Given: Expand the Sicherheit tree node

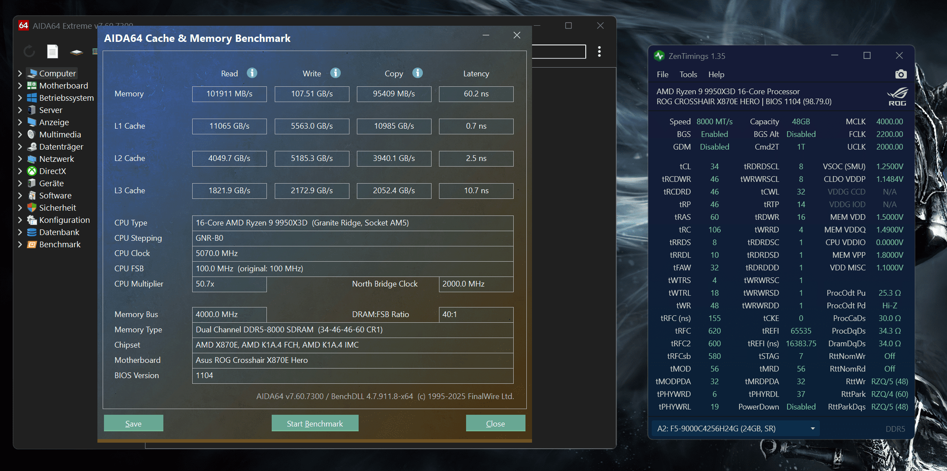Looking at the screenshot, I should [x=20, y=208].
